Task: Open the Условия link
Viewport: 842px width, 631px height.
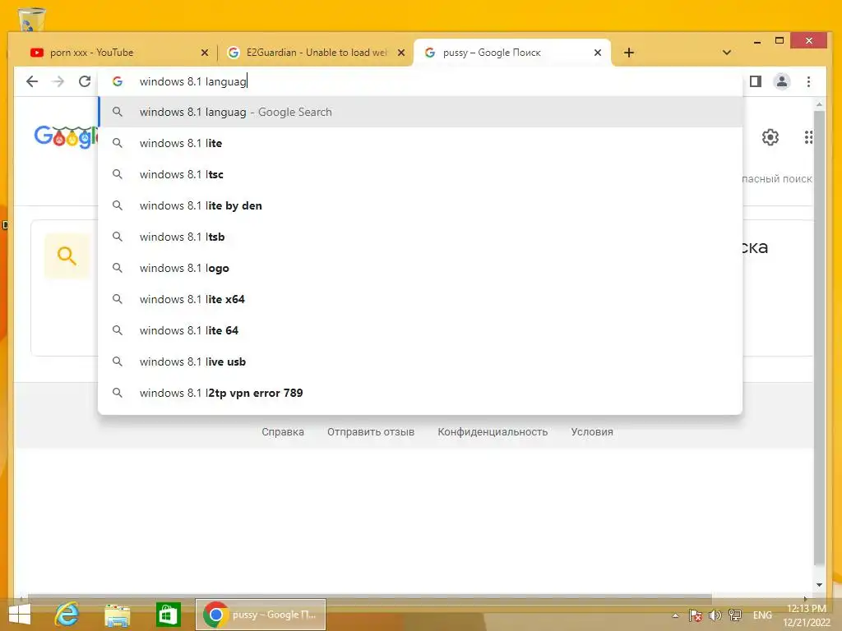Action: pyautogui.click(x=592, y=432)
